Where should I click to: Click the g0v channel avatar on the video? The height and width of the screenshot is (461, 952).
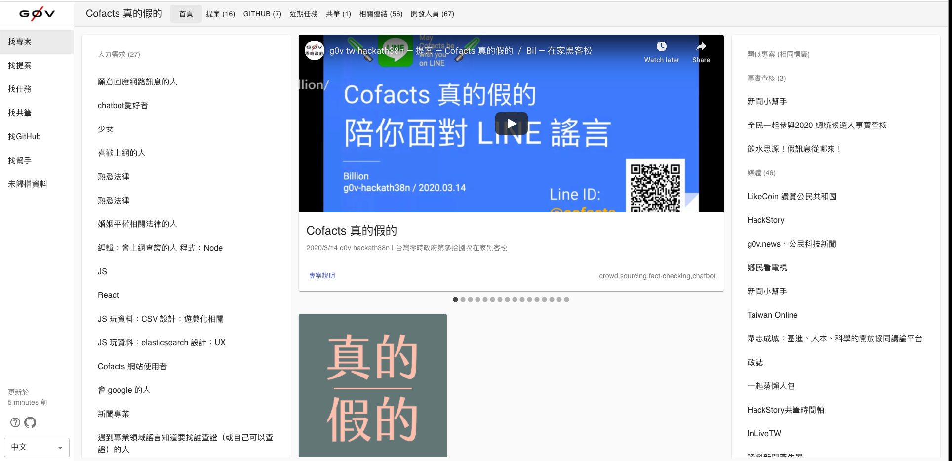pyautogui.click(x=315, y=50)
